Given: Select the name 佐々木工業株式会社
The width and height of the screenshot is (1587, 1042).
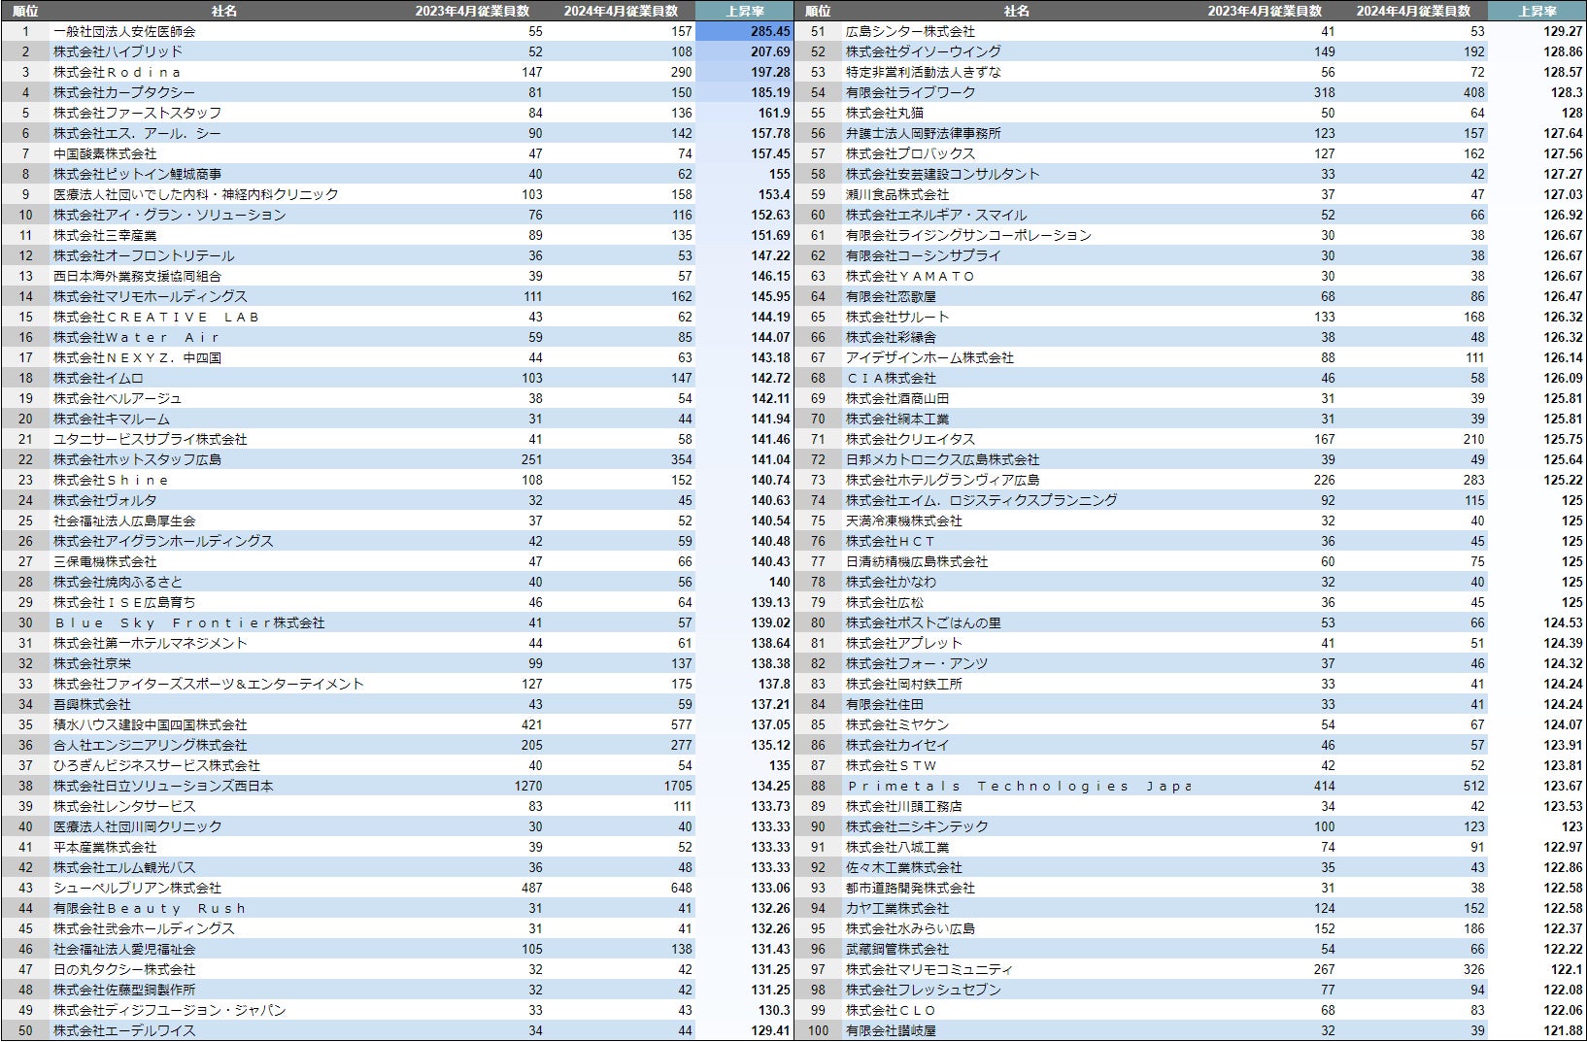Looking at the screenshot, I should [x=904, y=867].
